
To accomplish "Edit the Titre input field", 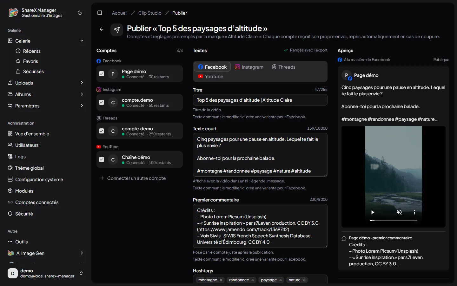I will (260, 100).
